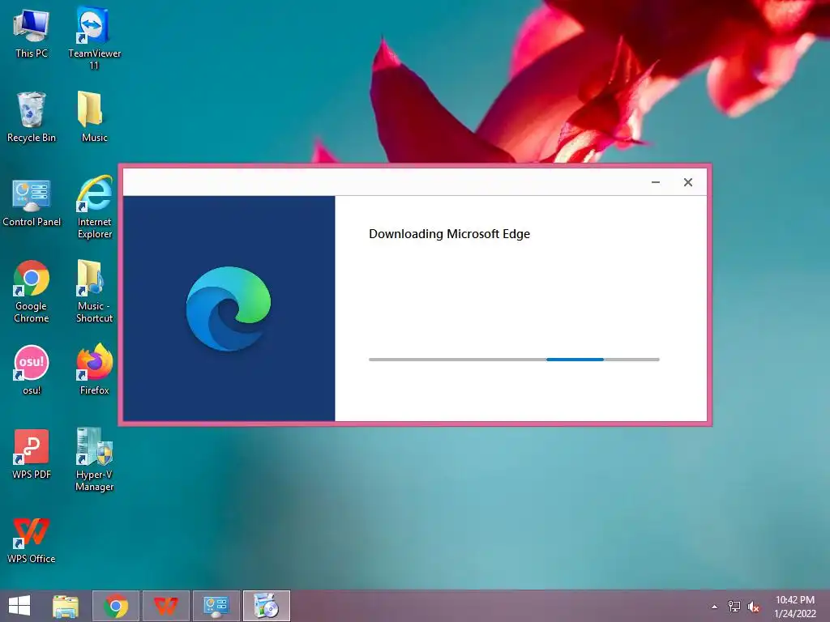Viewport: 830px width, 622px height.
Task: Close the Edge installer window
Action: pos(687,182)
